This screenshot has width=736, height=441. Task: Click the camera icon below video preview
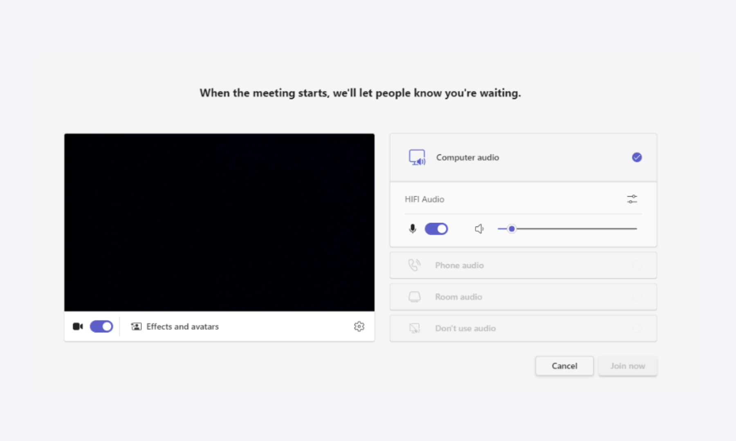point(78,326)
